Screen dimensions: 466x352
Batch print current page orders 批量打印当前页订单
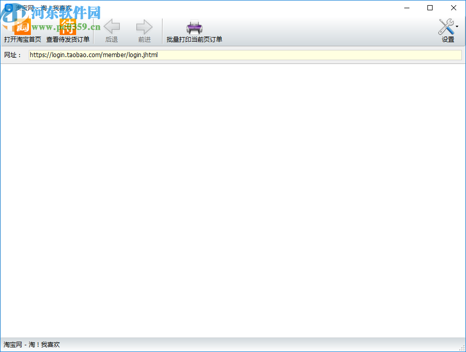[x=194, y=31]
